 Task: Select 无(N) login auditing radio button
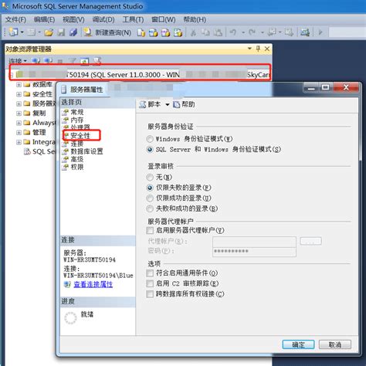(150, 177)
